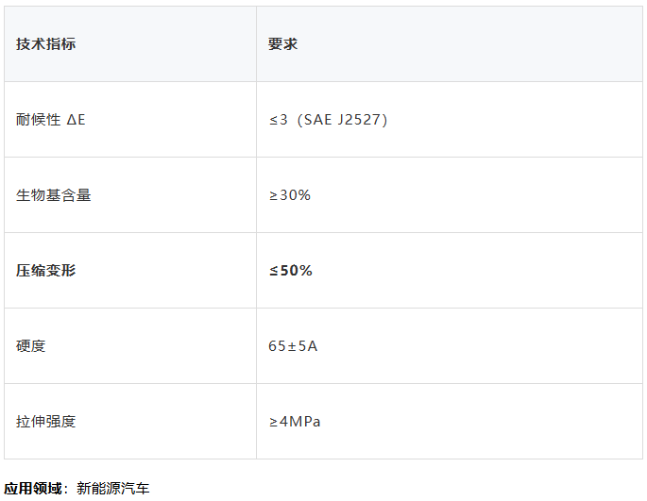Viewport: 647px width, 501px height.
Task: Click empty area right of ≥4MPa
Action: click(x=482, y=422)
